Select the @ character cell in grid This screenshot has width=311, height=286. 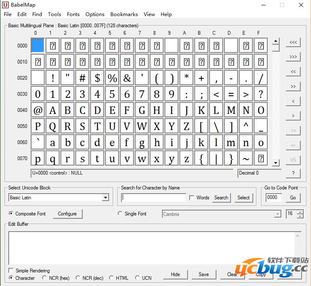(x=38, y=110)
